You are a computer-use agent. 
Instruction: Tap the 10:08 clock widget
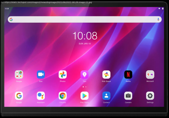(x=84, y=36)
